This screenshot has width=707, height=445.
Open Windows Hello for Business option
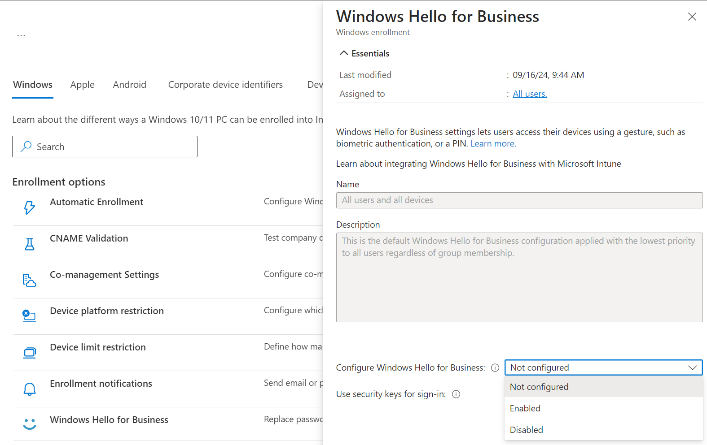pos(109,420)
